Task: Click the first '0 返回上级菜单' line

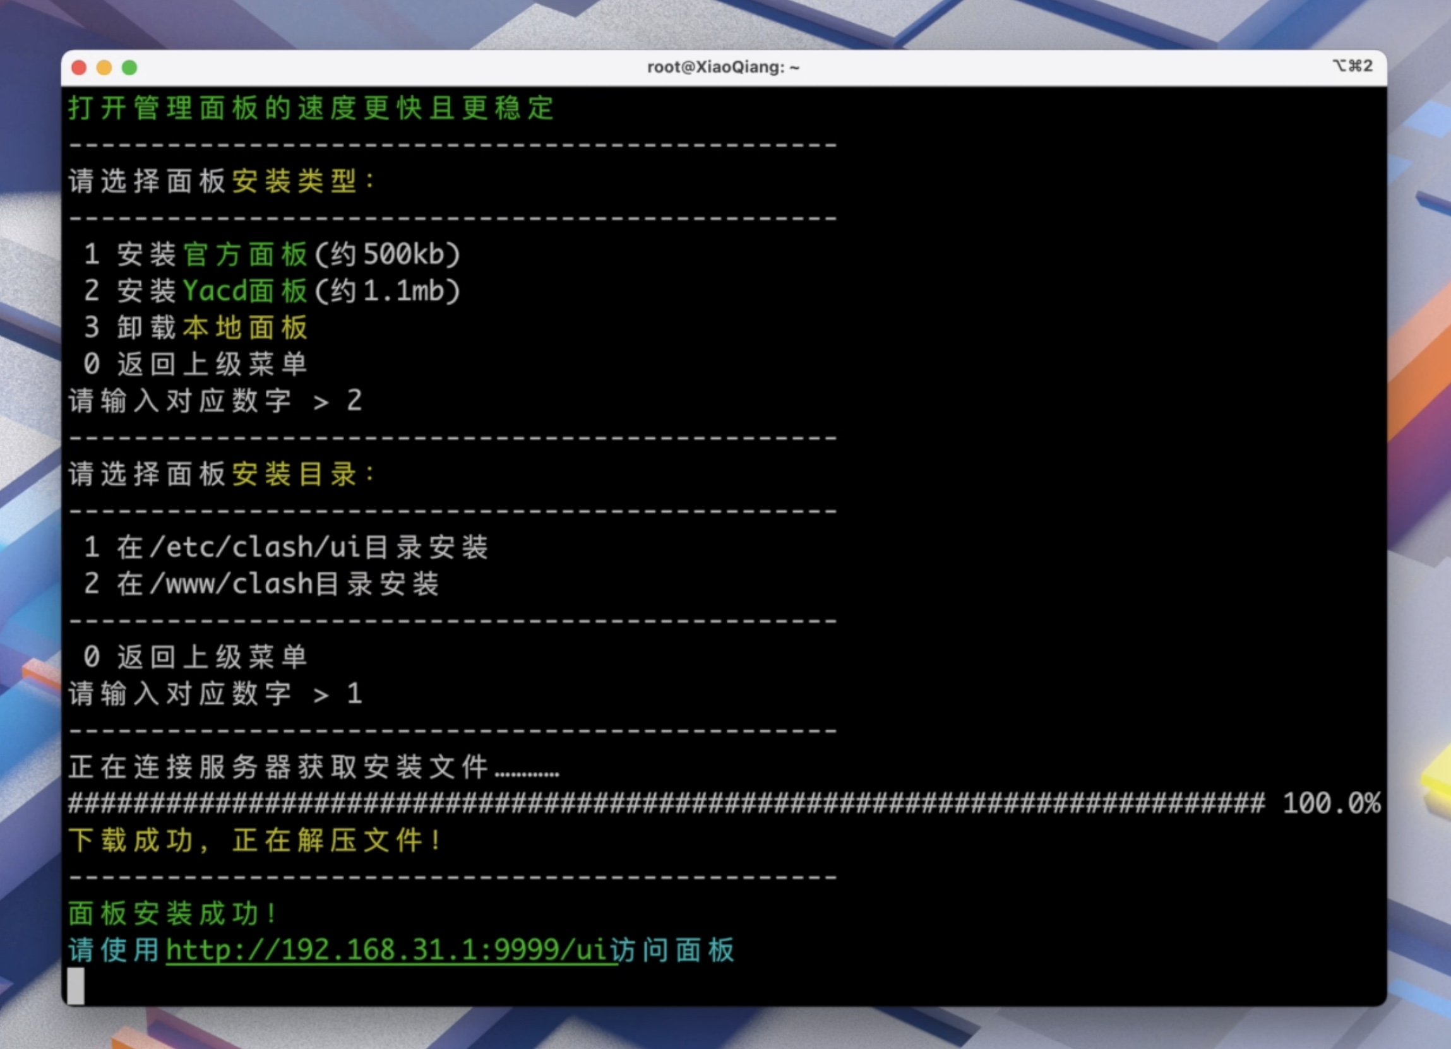Action: (195, 364)
